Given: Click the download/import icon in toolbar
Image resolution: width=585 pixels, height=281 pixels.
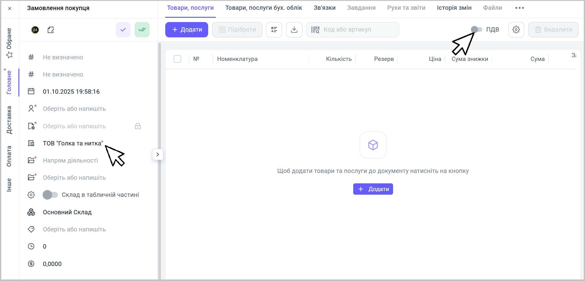Looking at the screenshot, I should coord(294,30).
